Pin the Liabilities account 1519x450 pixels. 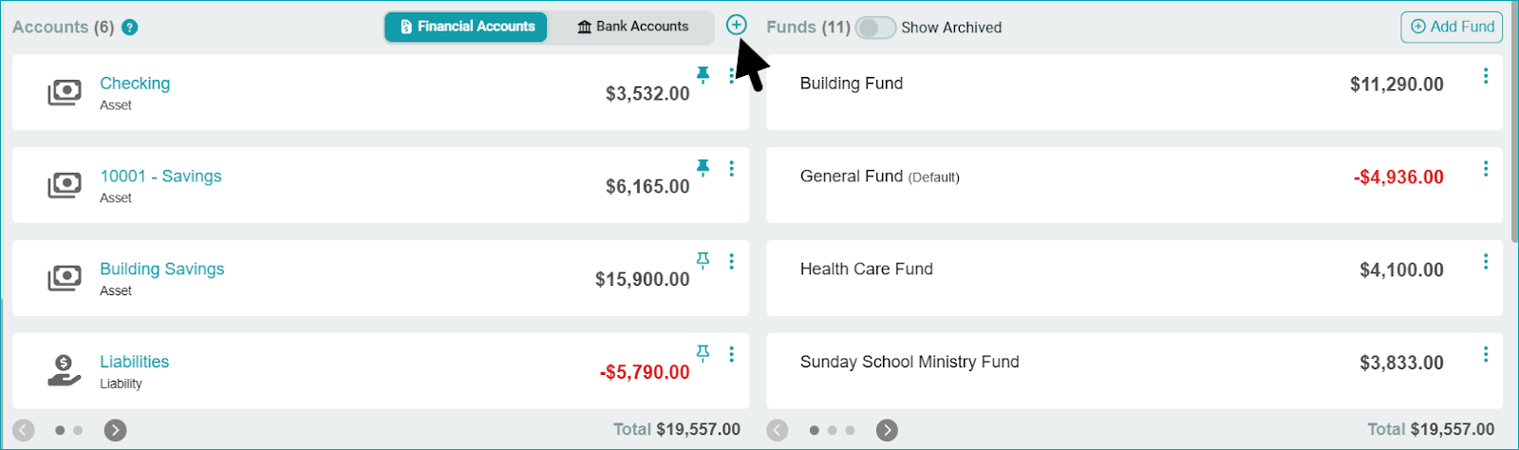coord(703,352)
